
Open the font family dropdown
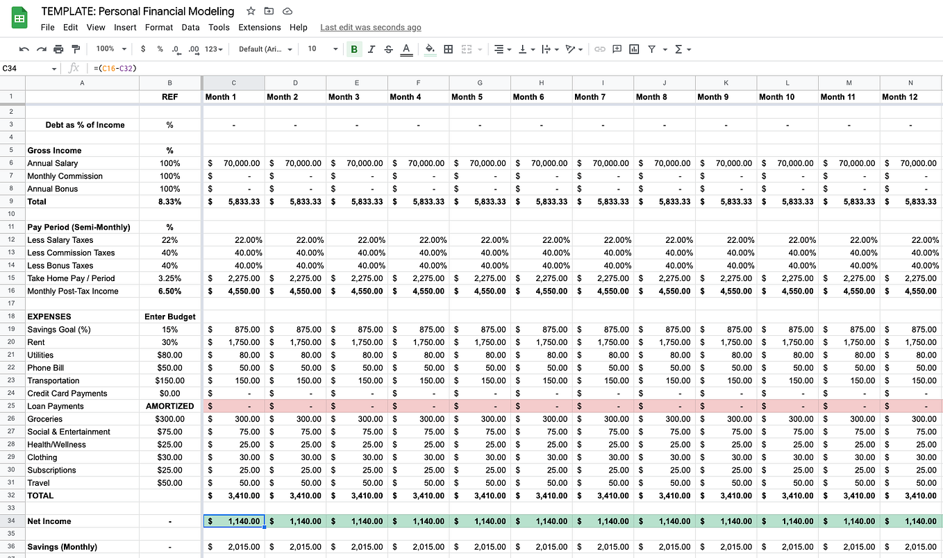pyautogui.click(x=266, y=49)
